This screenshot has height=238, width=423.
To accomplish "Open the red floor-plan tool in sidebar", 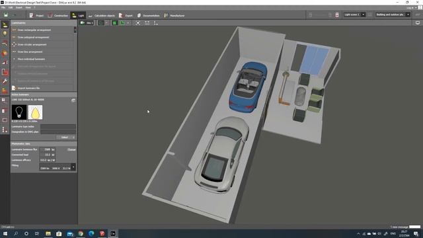I will 5,72.
